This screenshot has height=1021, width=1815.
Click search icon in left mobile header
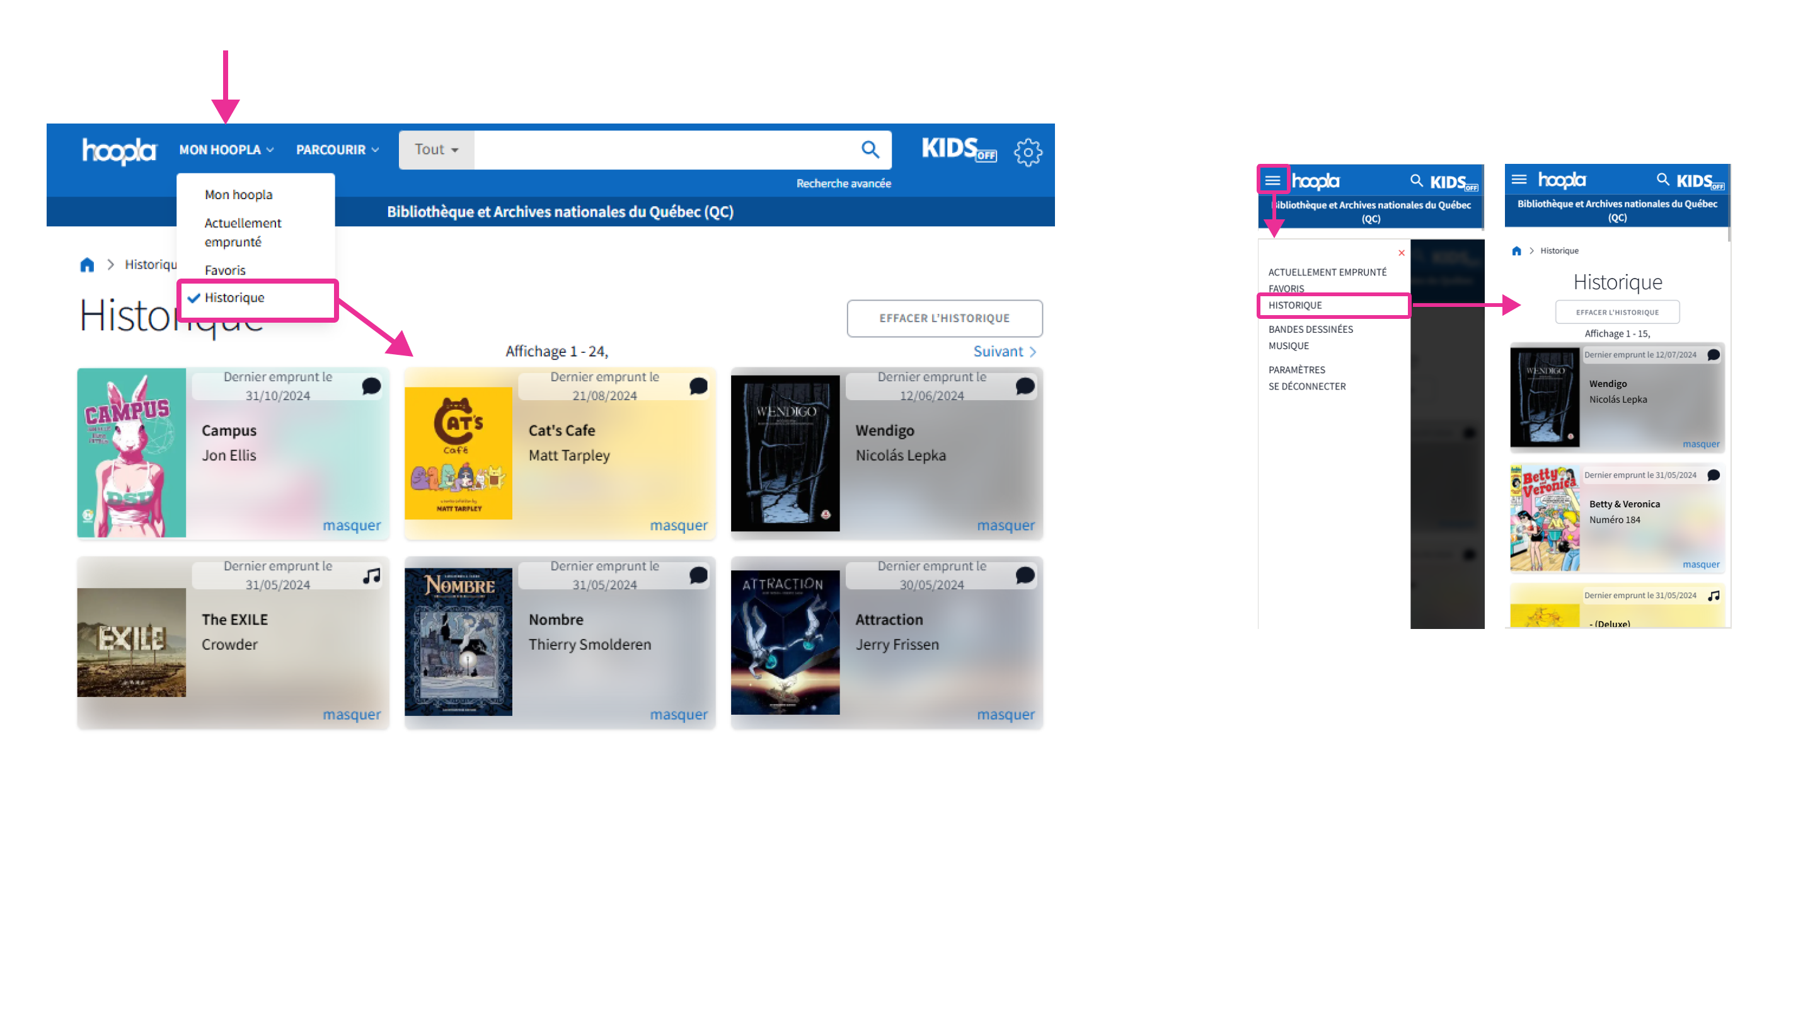click(x=1416, y=180)
